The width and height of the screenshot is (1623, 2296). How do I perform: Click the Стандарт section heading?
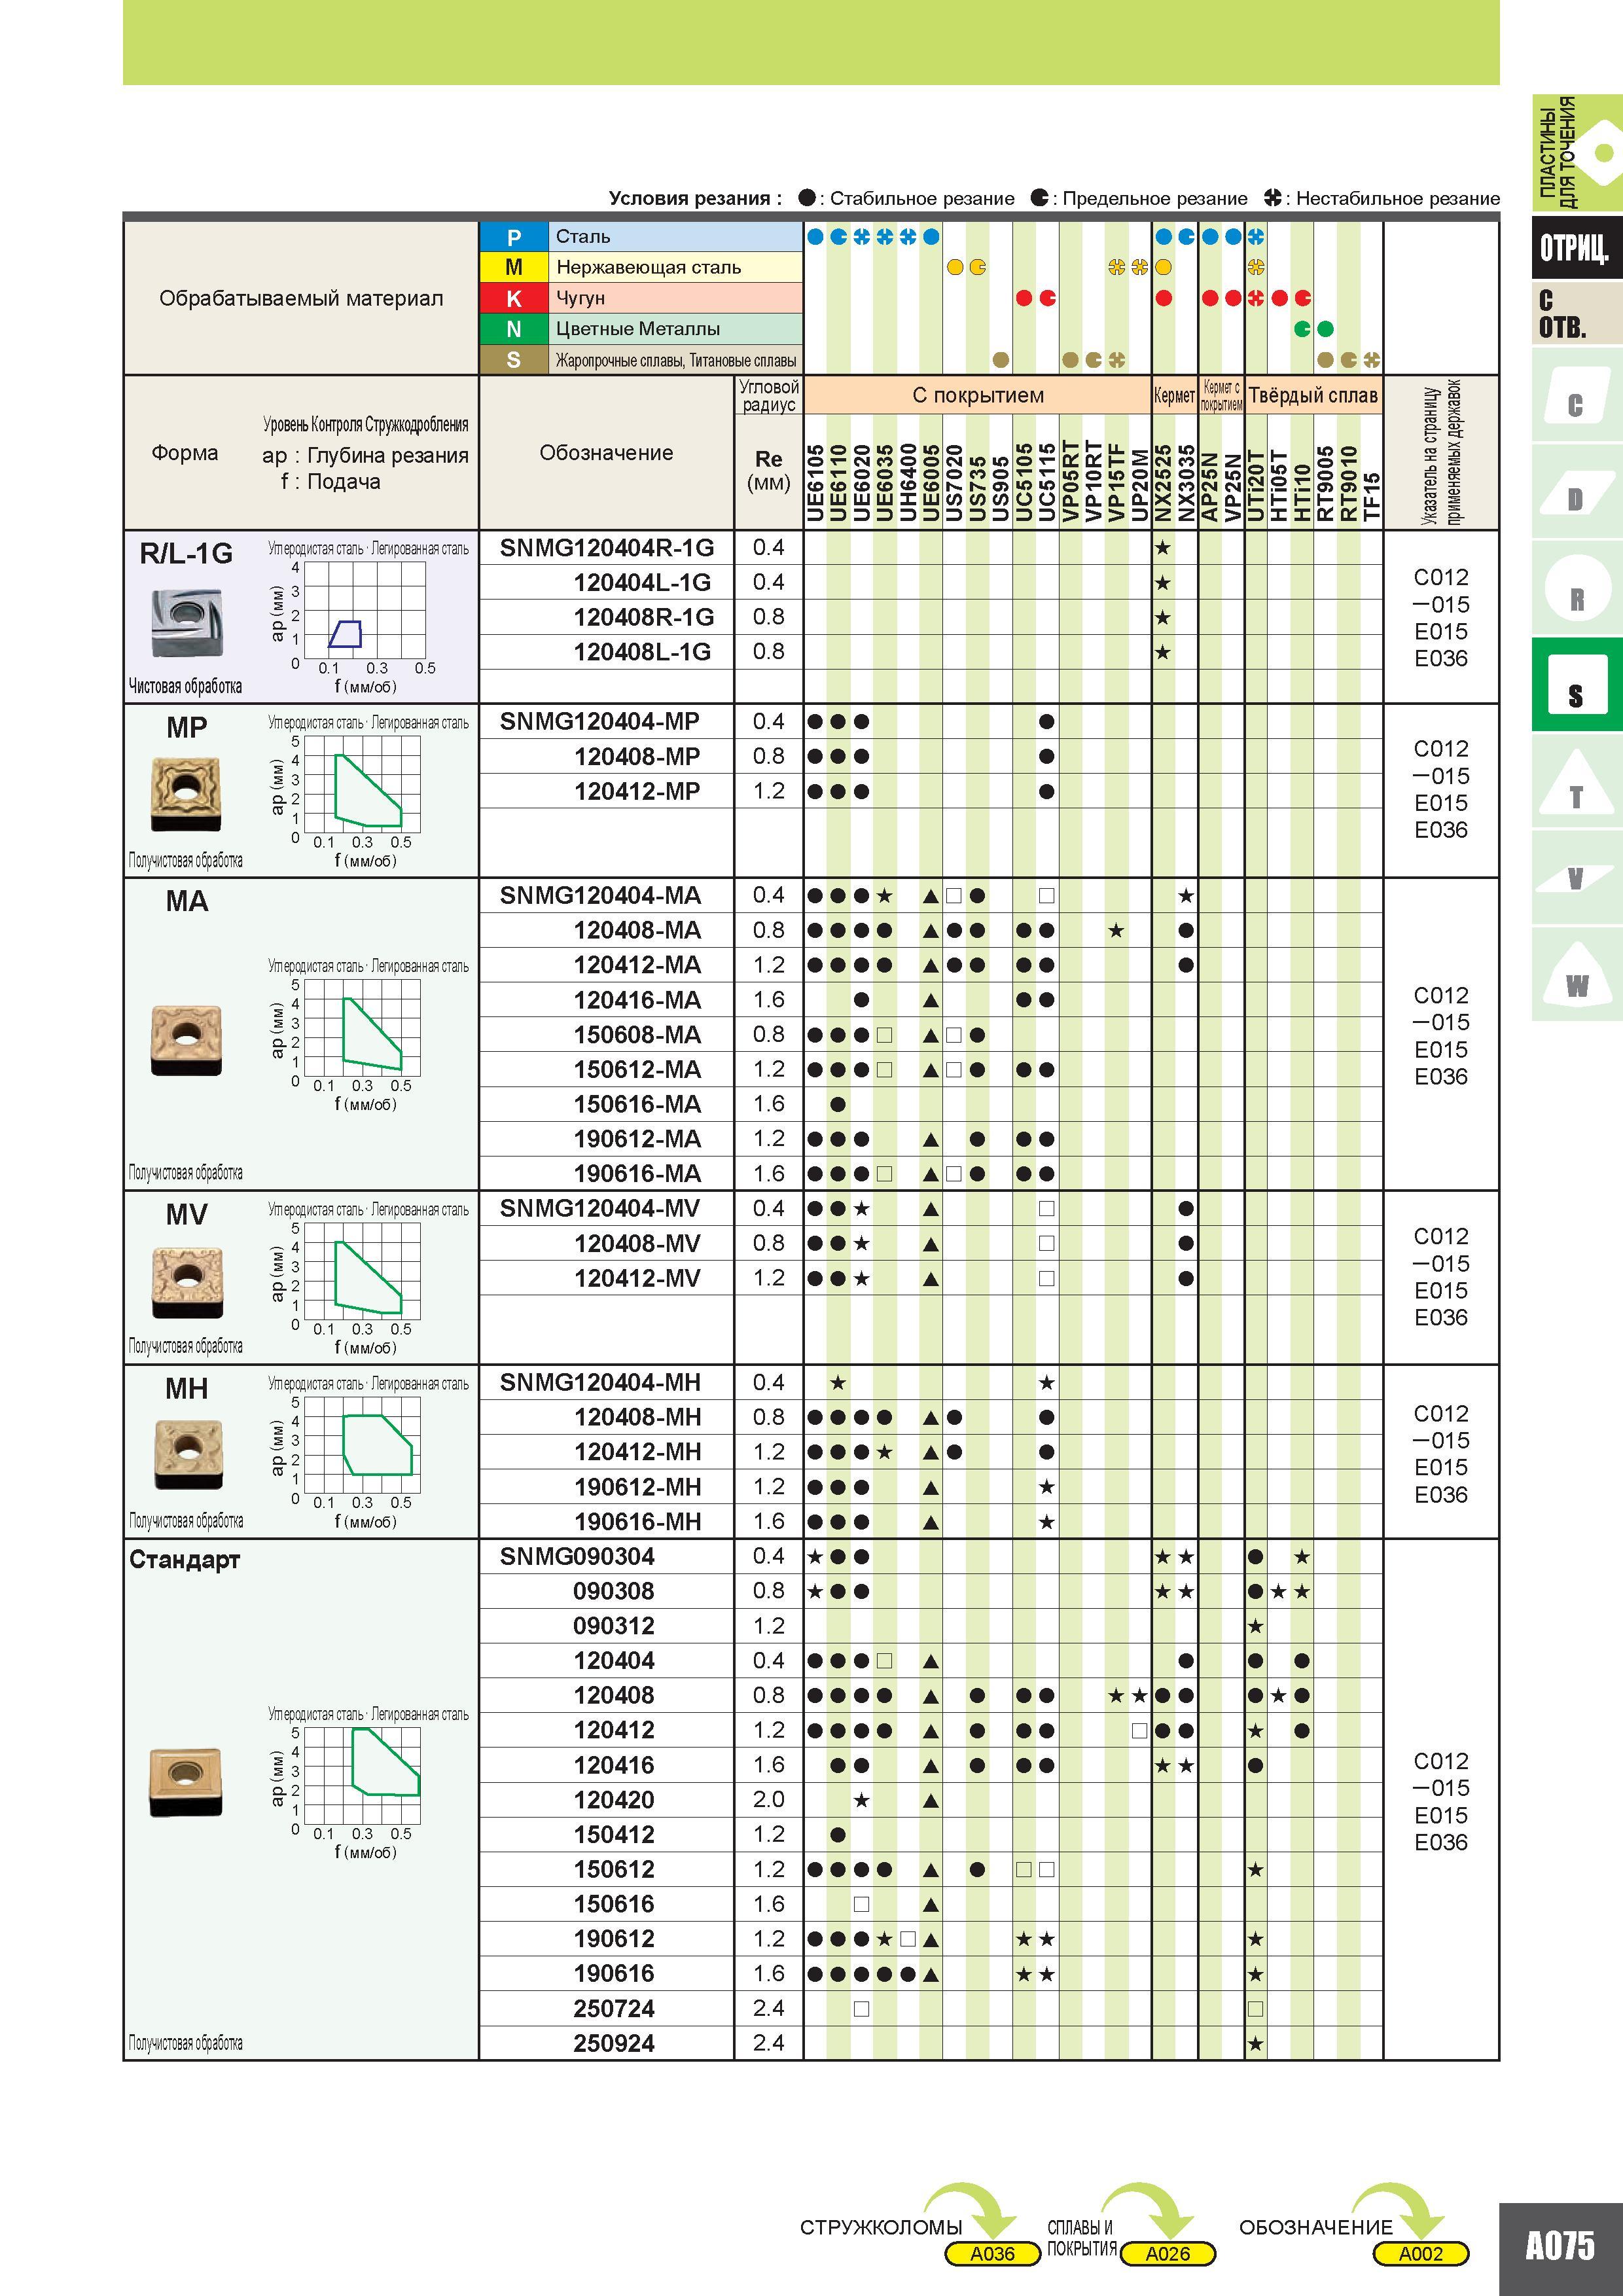coord(185,1560)
